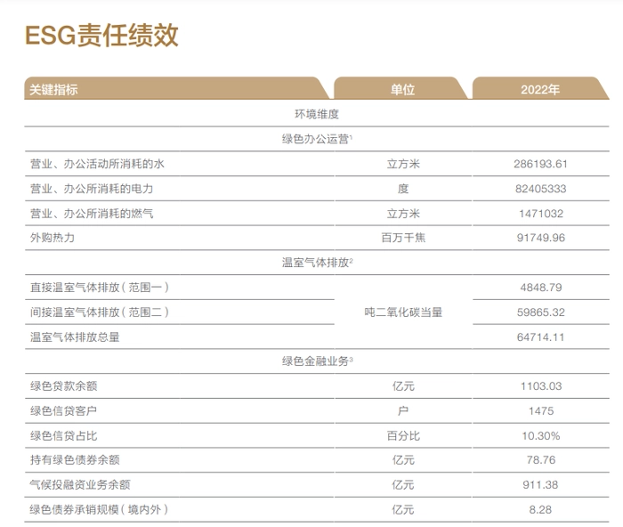Click the total emissions value 64714.11
This screenshot has height=527, width=623.
point(540,337)
